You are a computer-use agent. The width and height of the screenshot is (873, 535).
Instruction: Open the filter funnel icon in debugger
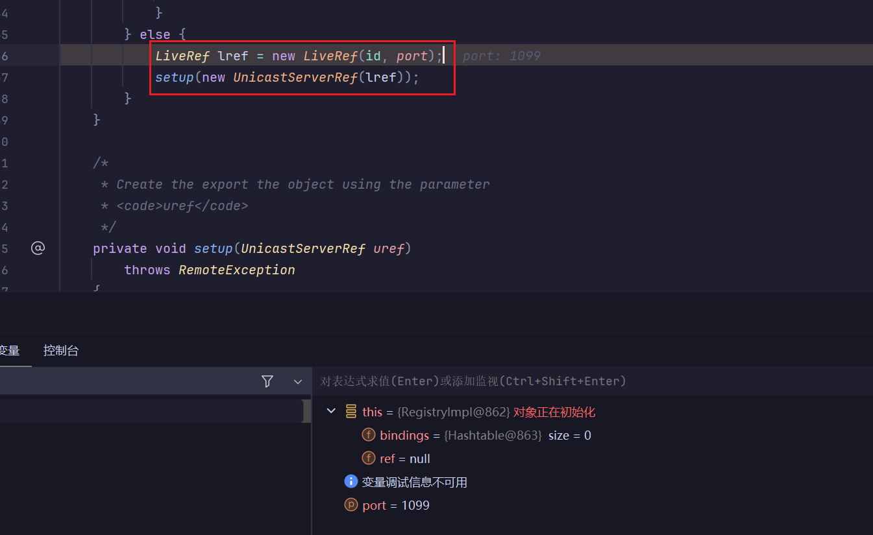tap(267, 381)
